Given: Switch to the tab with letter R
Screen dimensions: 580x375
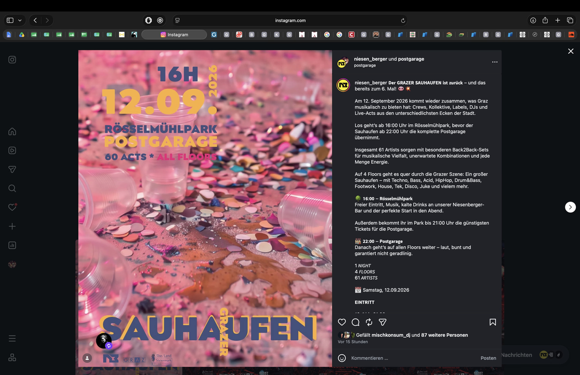Looking at the screenshot, I should tap(485, 35).
